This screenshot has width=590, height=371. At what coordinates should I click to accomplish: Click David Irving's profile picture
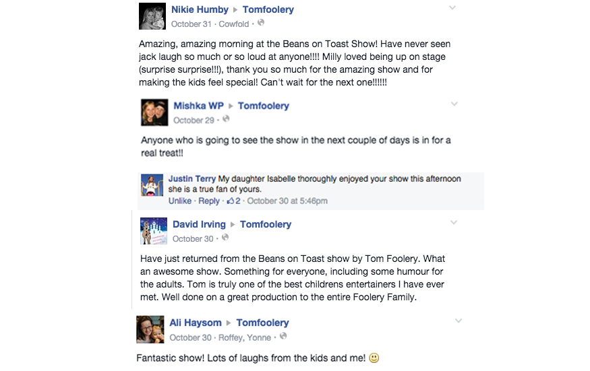(153, 231)
